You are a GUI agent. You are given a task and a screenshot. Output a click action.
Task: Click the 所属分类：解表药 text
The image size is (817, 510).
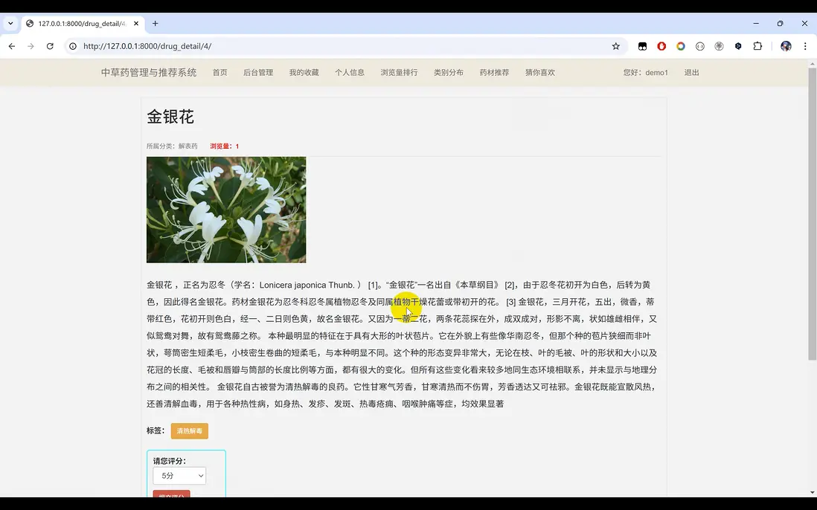172,146
